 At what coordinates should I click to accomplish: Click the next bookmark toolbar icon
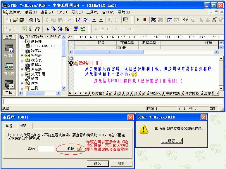point(54,29)
